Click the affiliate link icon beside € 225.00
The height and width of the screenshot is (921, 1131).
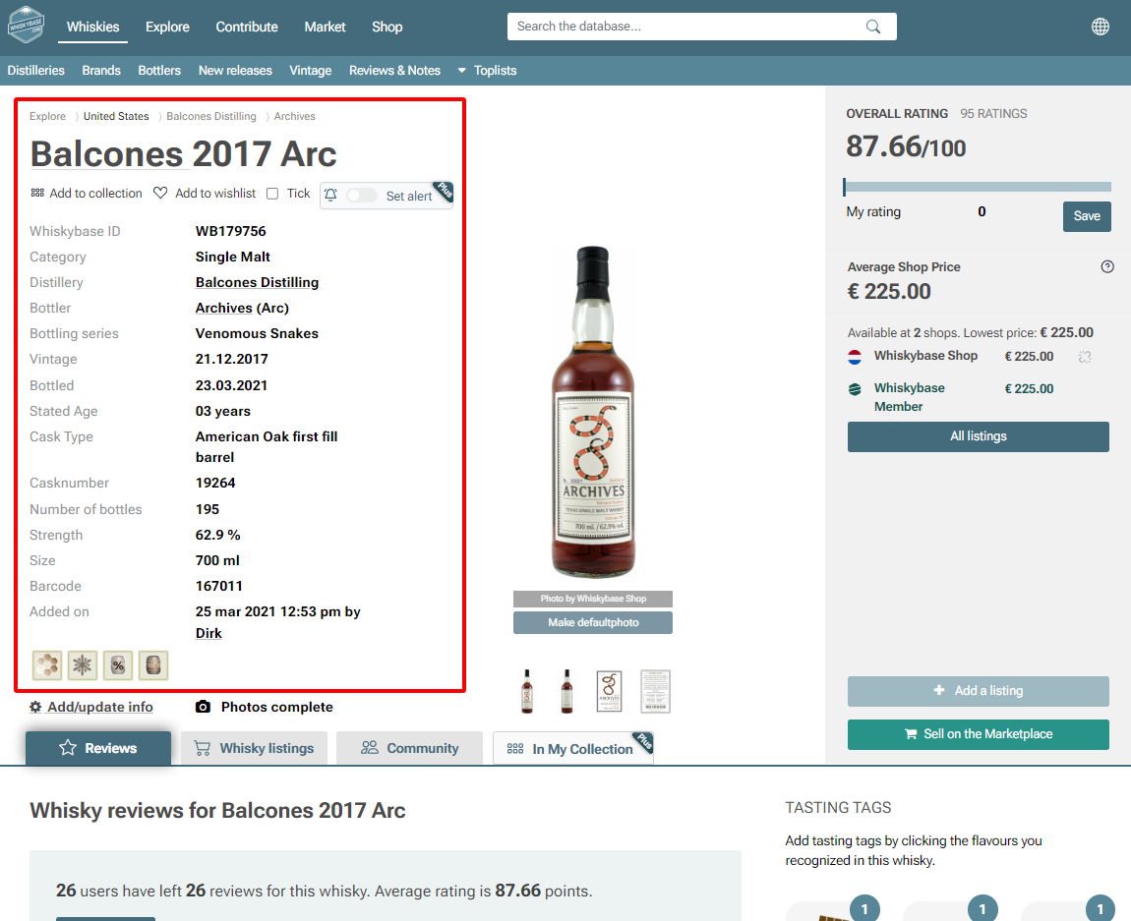(1084, 356)
